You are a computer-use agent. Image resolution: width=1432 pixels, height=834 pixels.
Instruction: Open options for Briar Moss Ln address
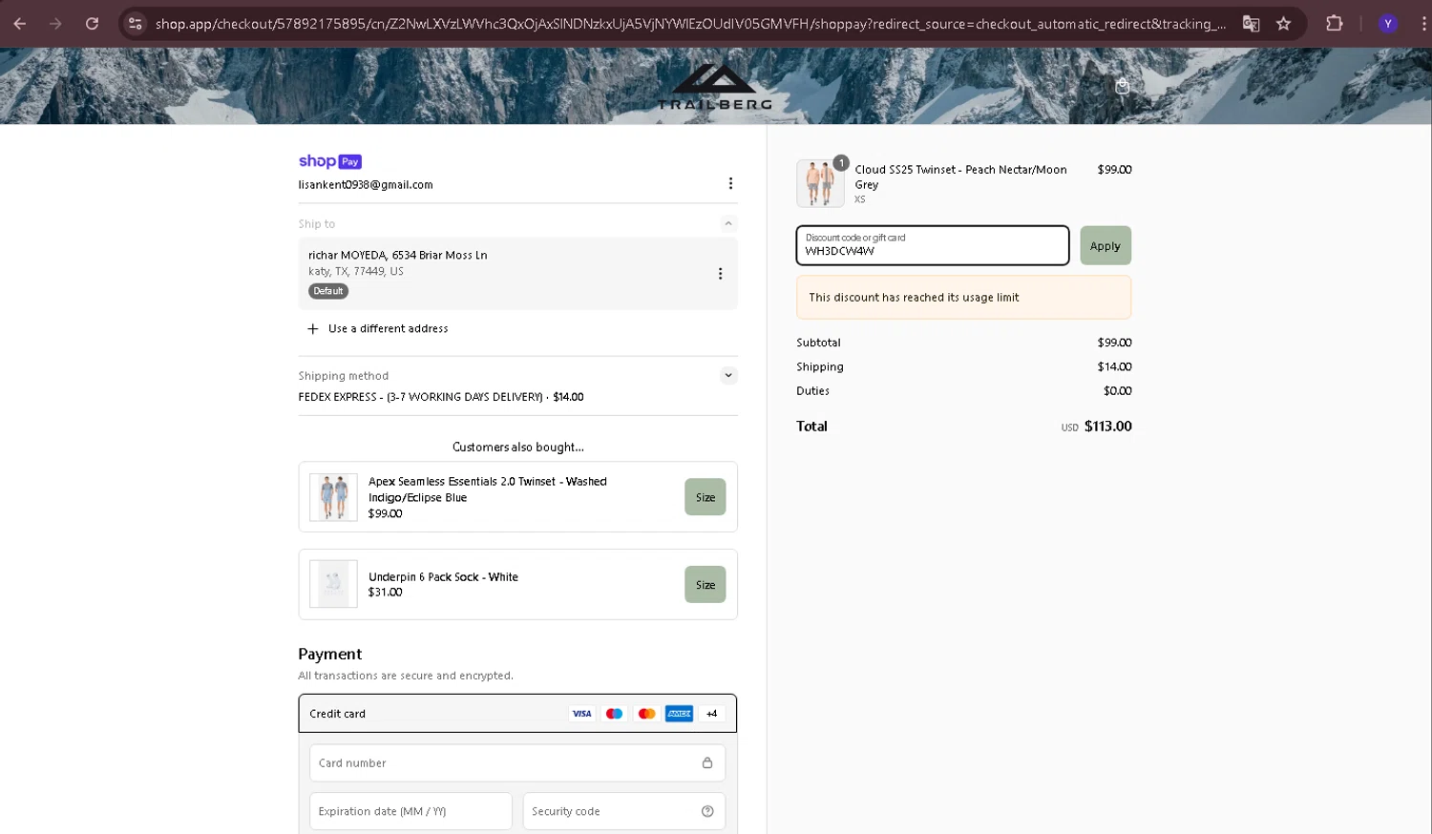click(x=720, y=274)
